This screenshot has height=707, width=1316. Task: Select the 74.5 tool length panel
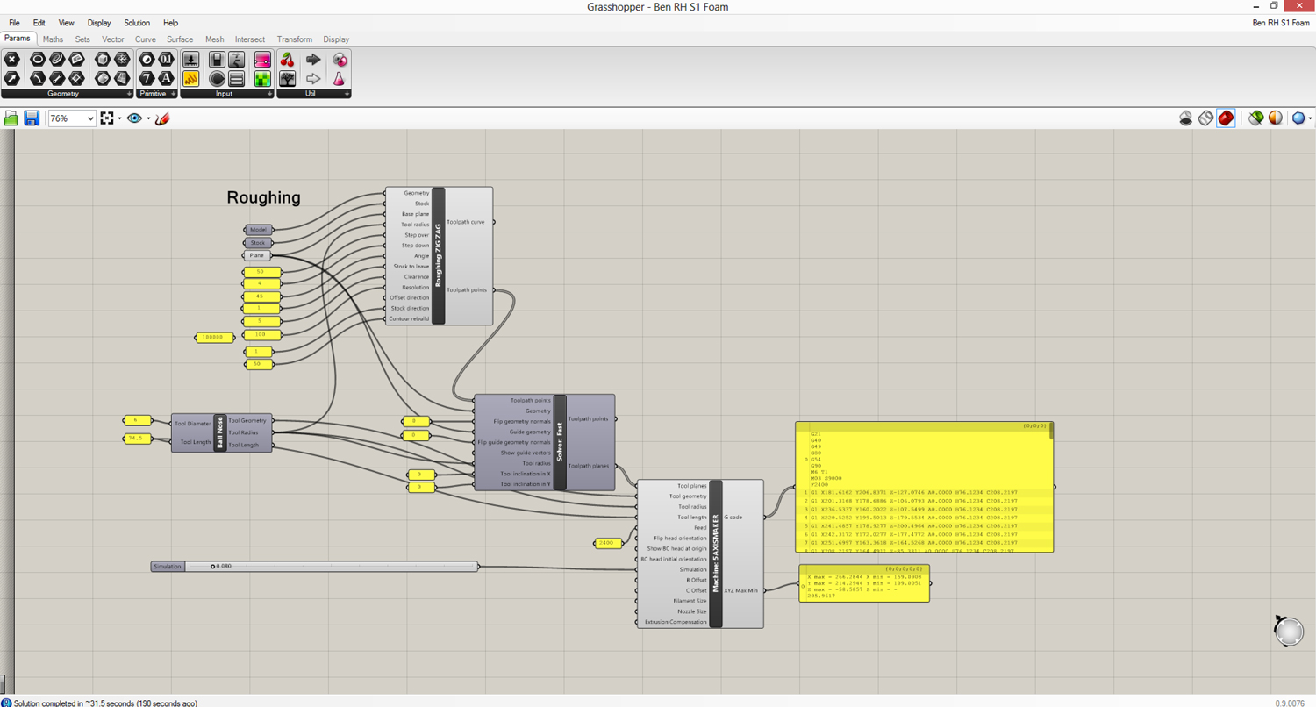138,439
